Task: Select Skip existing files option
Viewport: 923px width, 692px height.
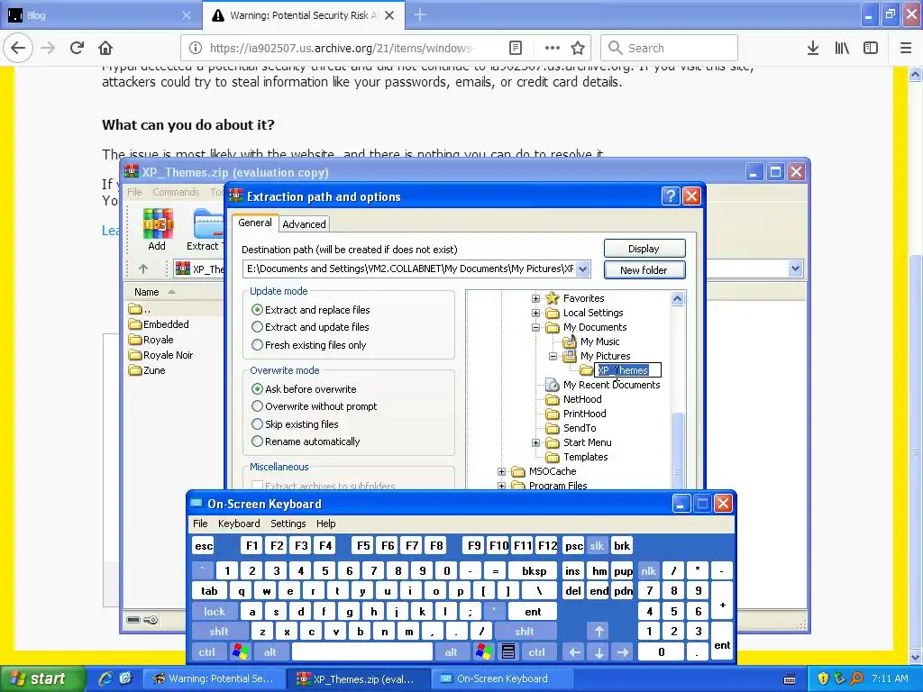Action: tap(295, 423)
